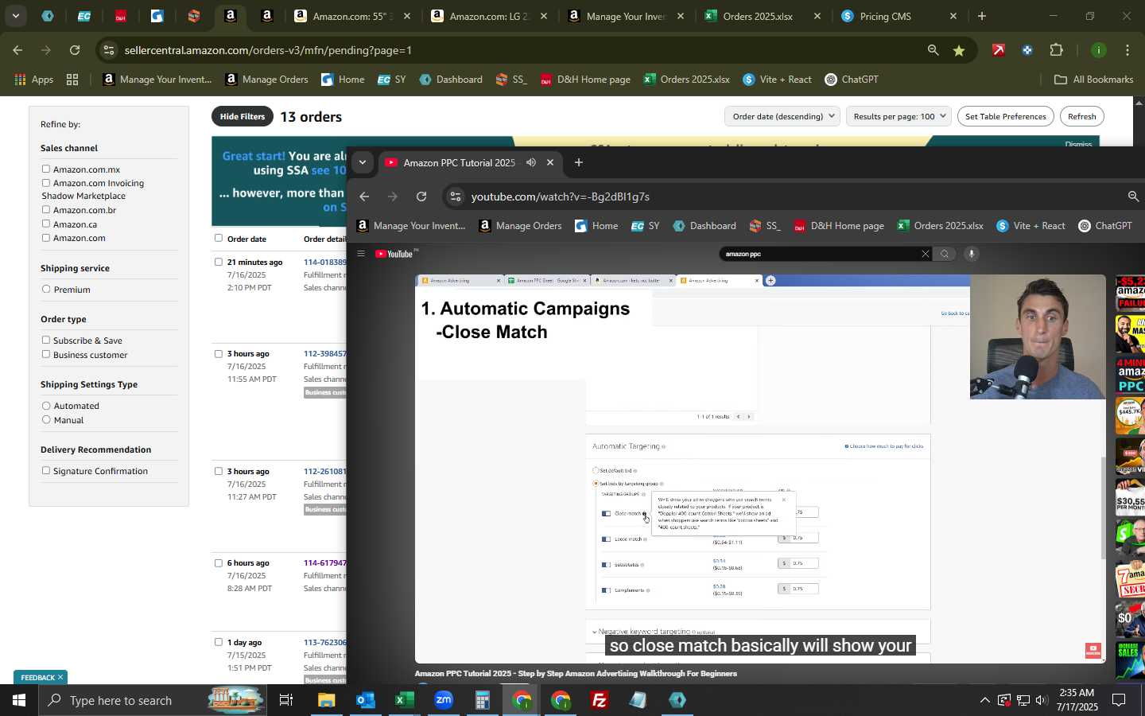Open File Explorer from taskbar
Image resolution: width=1145 pixels, height=716 pixels.
327,700
